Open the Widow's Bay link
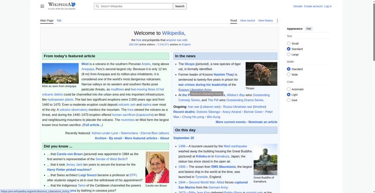Image resolution: width=375 pixels, height=193 pixels. point(236,95)
